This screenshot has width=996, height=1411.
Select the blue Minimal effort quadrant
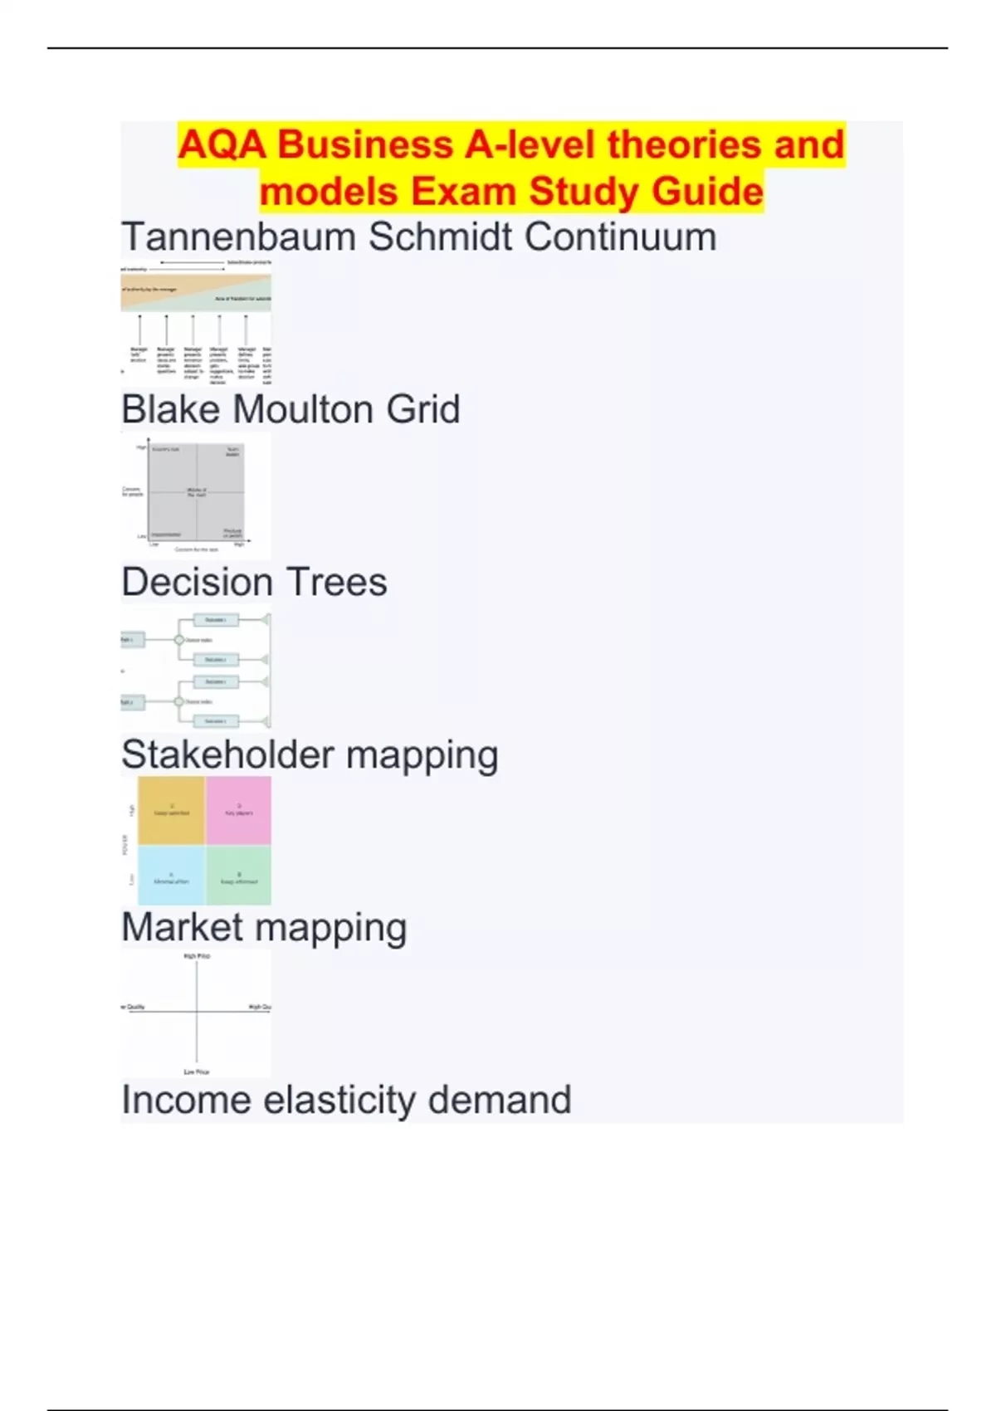[x=171, y=876]
